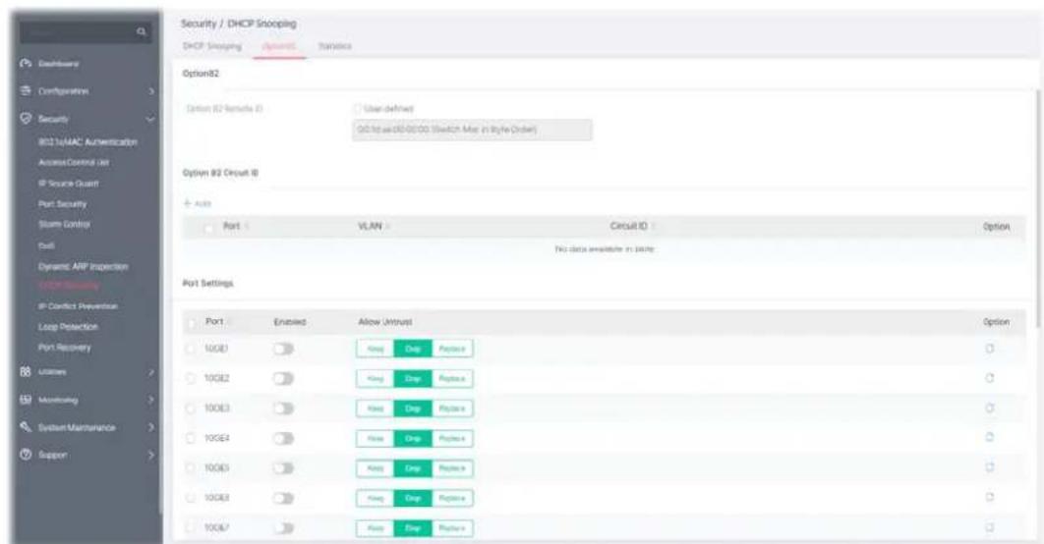Click the page's vertical scrollbar
The height and width of the screenshot is (544, 1044).
(x=1040, y=206)
